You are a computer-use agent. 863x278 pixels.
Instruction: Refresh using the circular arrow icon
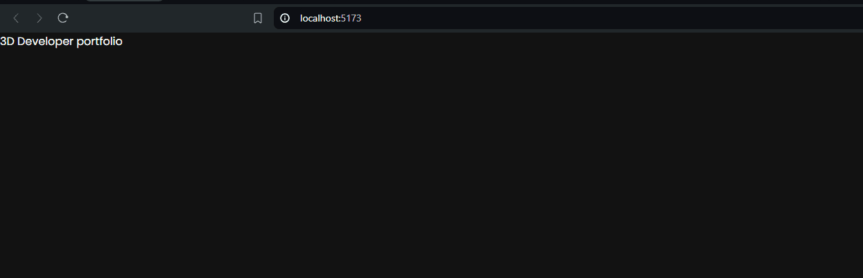(x=63, y=18)
